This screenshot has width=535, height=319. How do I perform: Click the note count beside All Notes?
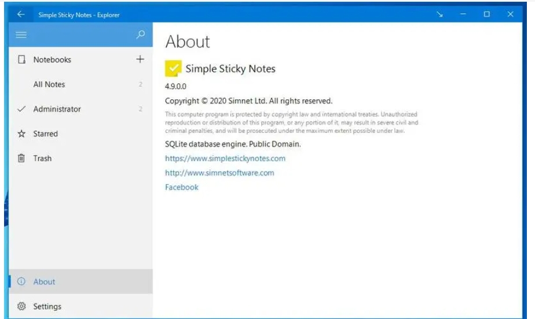tap(140, 84)
